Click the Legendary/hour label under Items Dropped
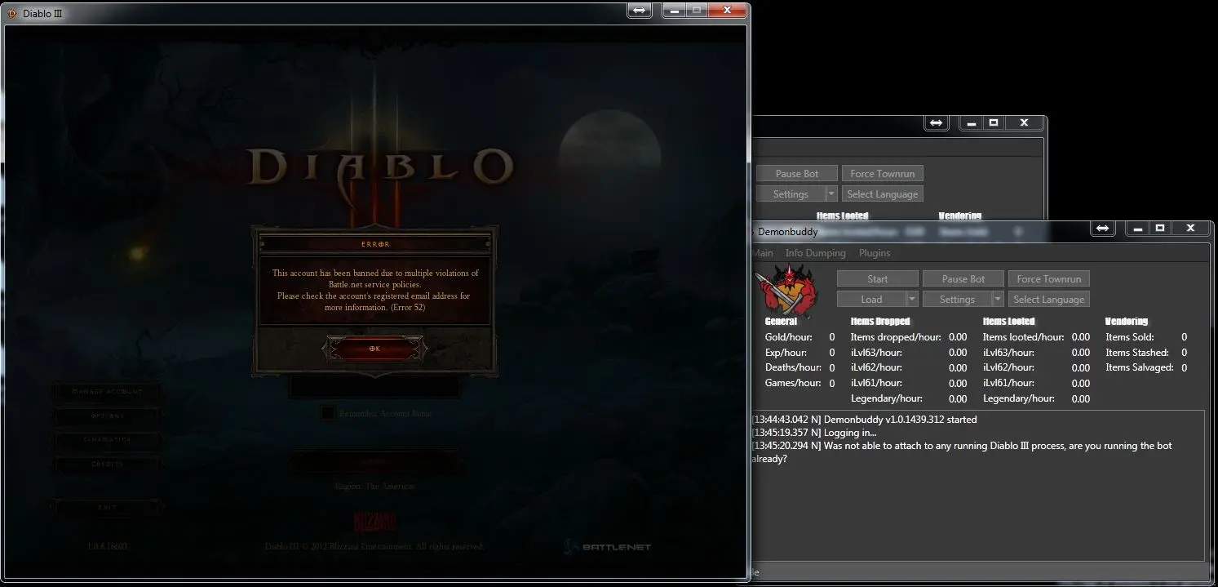Image resolution: width=1218 pixels, height=587 pixels. [887, 398]
